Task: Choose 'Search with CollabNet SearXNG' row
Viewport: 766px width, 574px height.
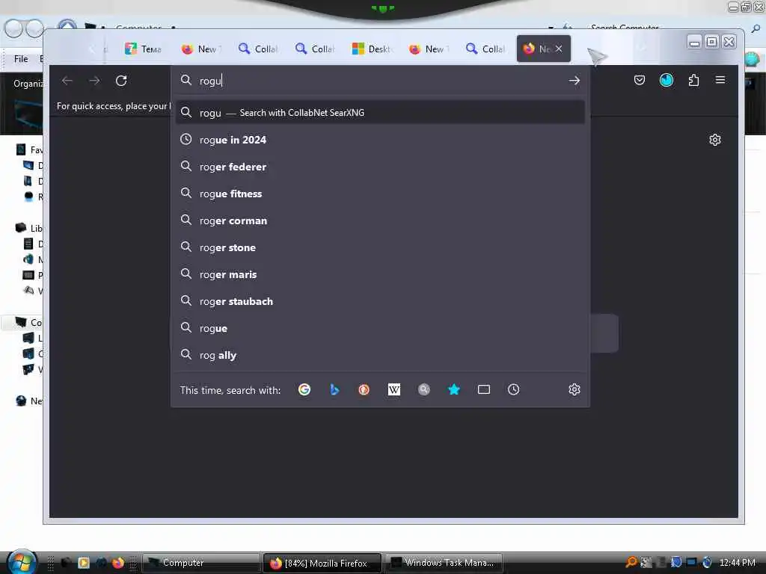Action: [380, 113]
